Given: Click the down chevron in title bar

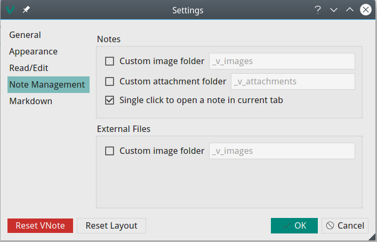Looking at the screenshot, I should tap(334, 10).
